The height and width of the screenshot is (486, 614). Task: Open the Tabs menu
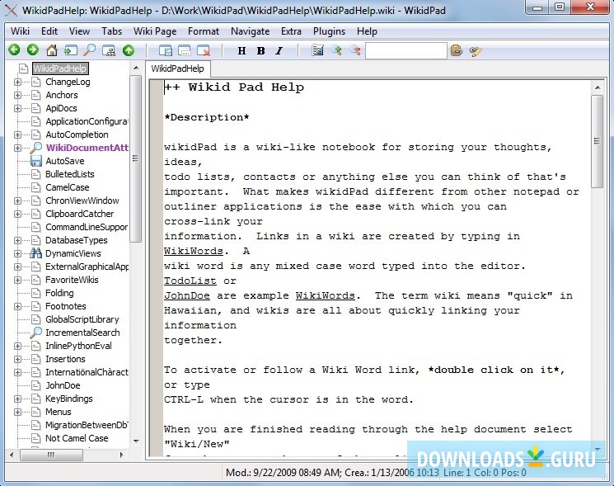tap(111, 31)
